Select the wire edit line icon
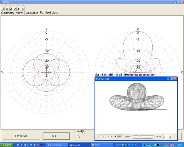Screen dimensions: 184x147 pyautogui.click(x=15, y=9)
